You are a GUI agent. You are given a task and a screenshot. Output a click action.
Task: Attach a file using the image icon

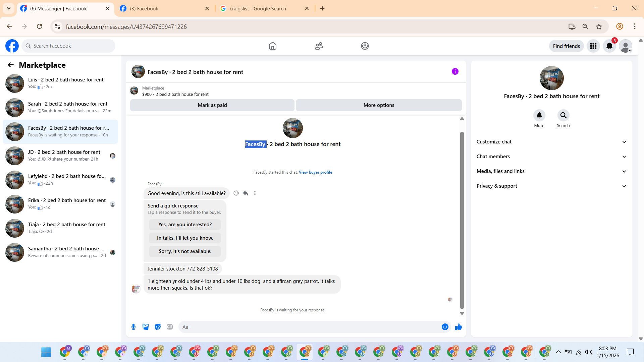click(x=146, y=327)
